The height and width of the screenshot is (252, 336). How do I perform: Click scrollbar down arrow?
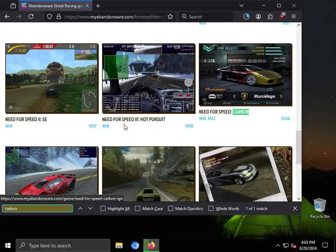coord(299,199)
